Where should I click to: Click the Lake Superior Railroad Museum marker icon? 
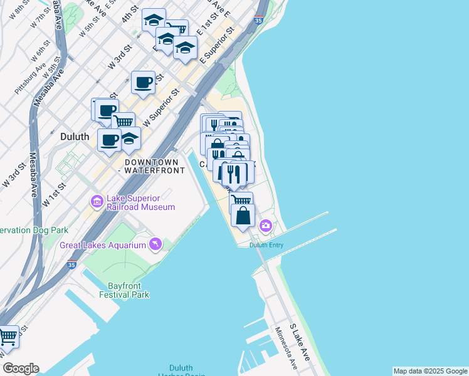coord(97,202)
